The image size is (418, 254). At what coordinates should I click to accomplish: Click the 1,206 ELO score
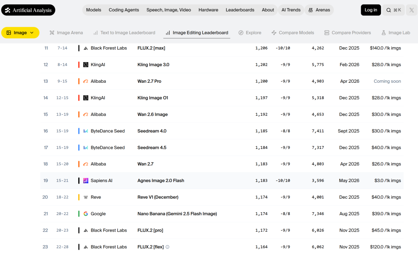[x=261, y=48]
